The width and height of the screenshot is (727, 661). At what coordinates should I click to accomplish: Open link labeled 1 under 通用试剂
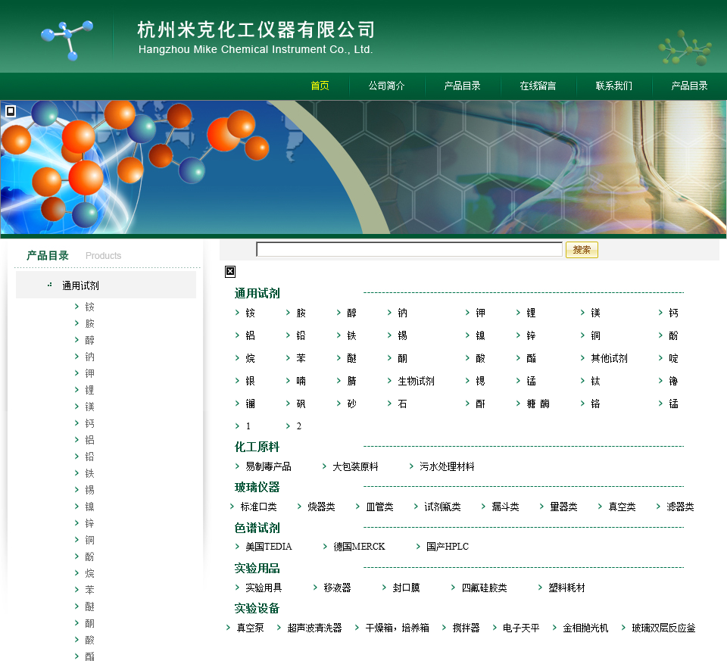click(248, 426)
